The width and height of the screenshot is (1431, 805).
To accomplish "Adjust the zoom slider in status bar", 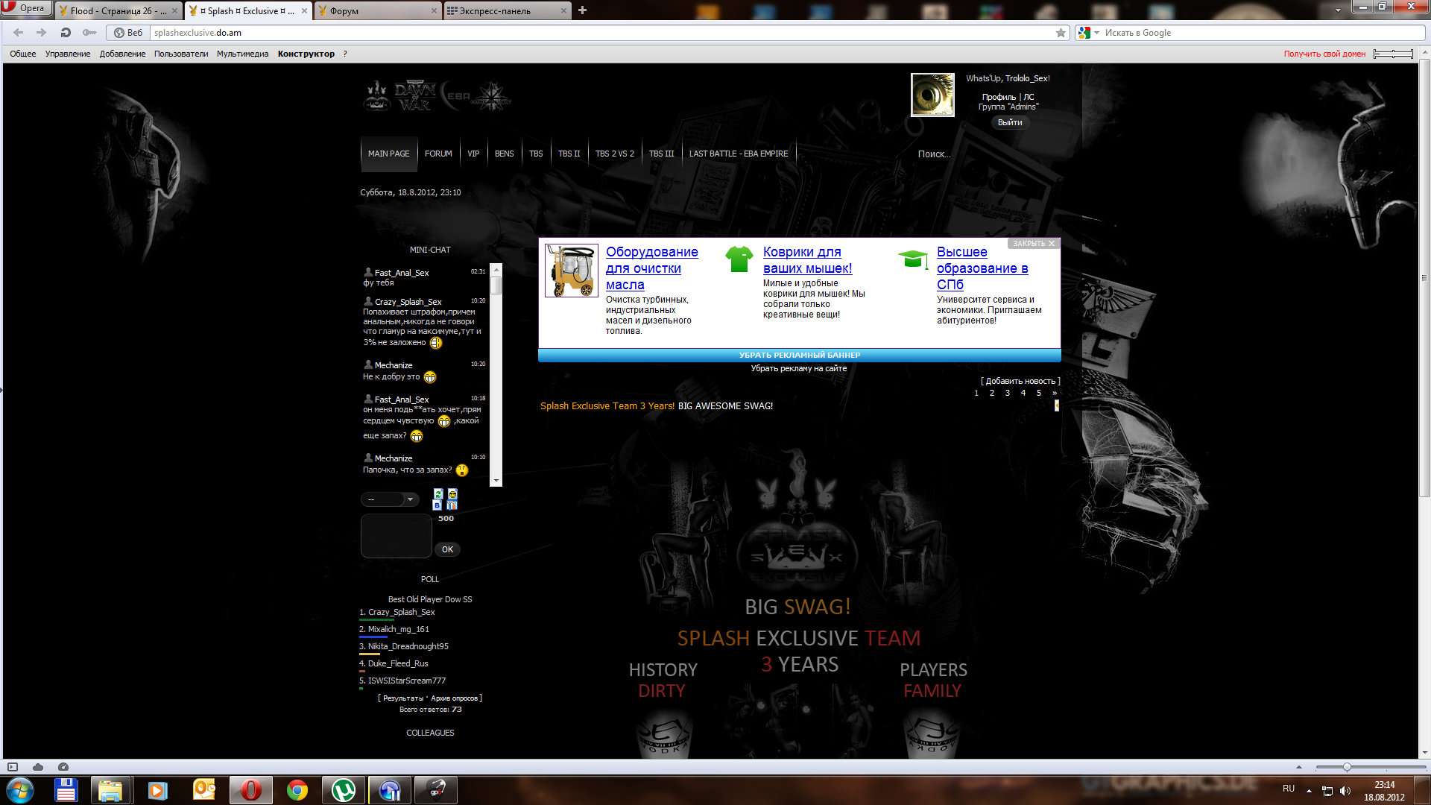I will point(1347,767).
